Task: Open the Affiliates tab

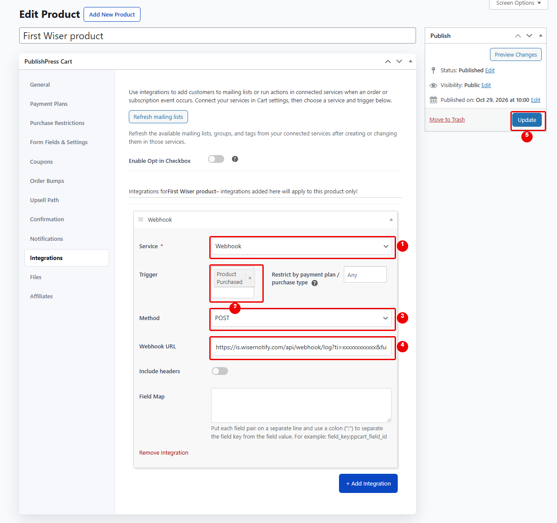Action: point(41,296)
